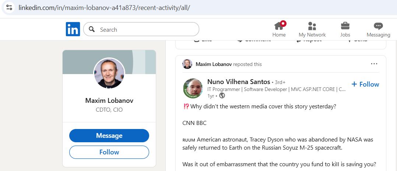The width and height of the screenshot is (397, 171).
Task: Click the browser address bar URL
Action: [104, 7]
